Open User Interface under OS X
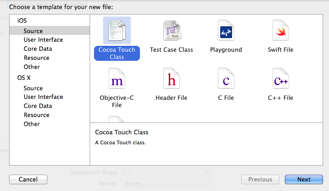Screen dimensions: 329x191 43,97
